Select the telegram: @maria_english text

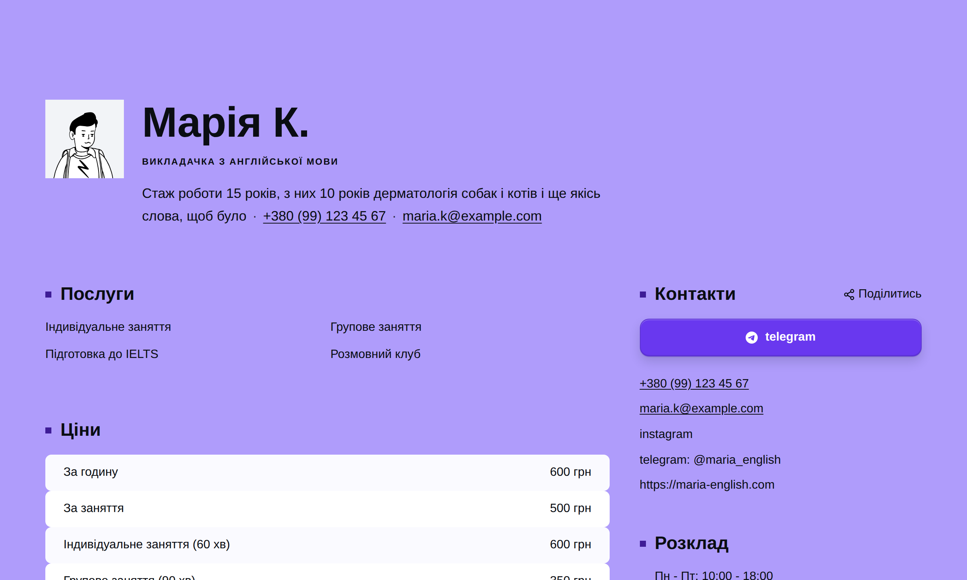(710, 460)
